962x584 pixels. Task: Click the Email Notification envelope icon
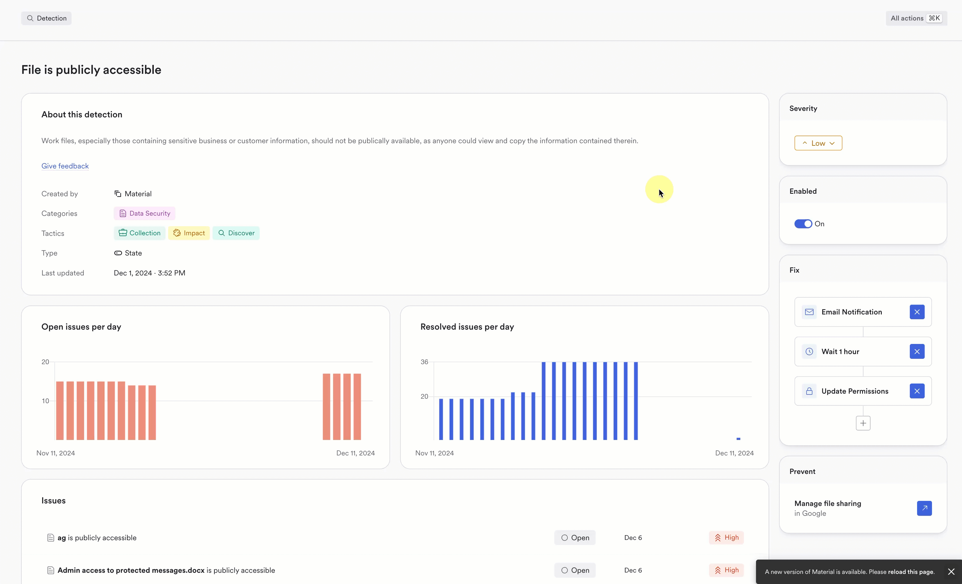click(x=809, y=312)
